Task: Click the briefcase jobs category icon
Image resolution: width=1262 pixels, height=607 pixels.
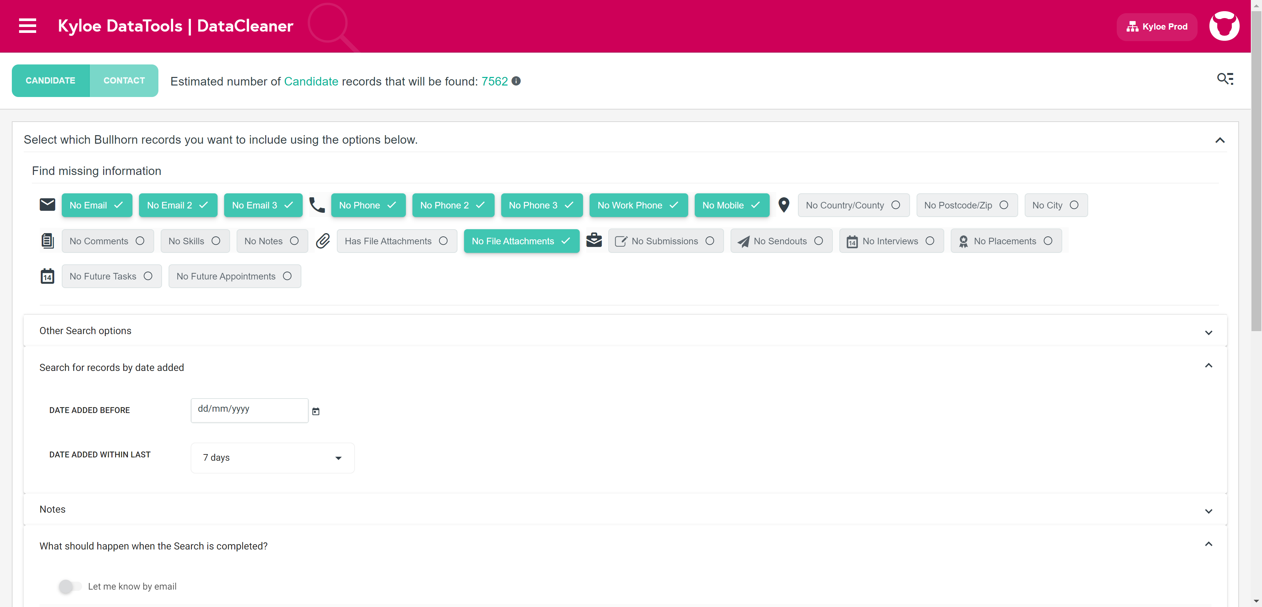Action: (x=594, y=240)
